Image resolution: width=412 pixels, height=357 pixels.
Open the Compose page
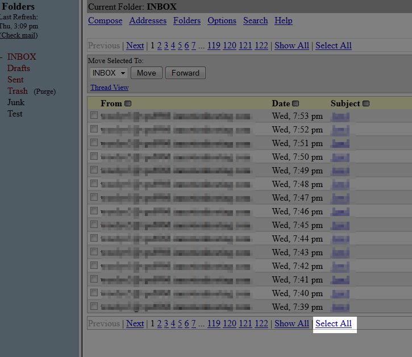(x=105, y=20)
